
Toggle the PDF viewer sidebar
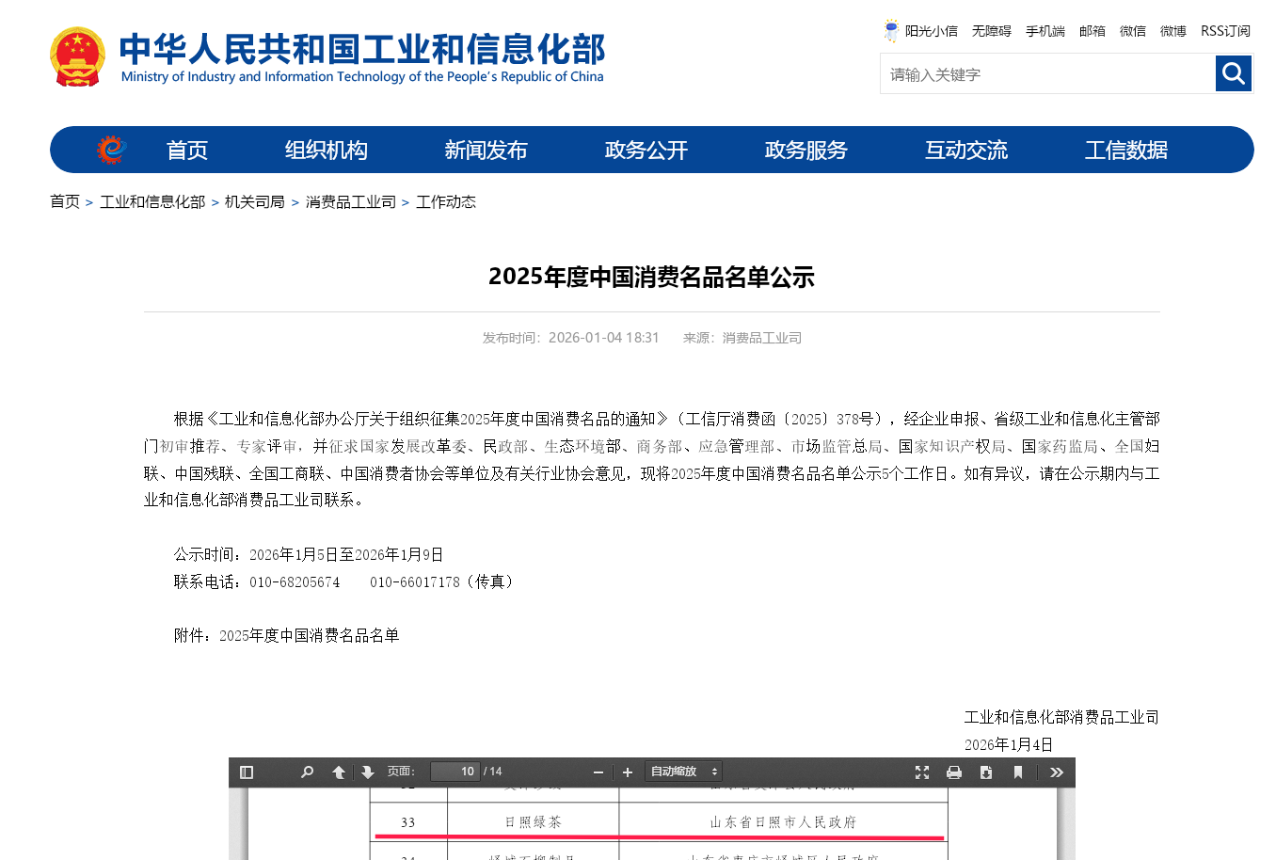click(x=247, y=772)
